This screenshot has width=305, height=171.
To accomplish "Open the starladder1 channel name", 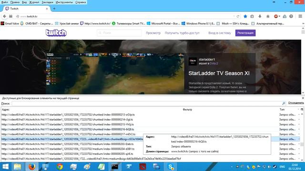I will [207, 59].
